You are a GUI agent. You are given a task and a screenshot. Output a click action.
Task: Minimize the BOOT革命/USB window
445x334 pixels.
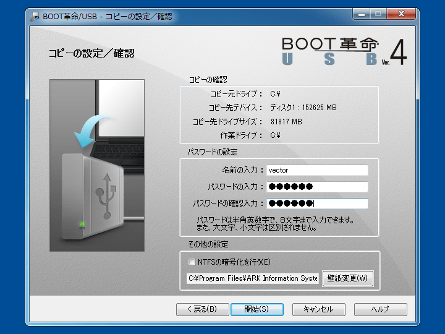point(362,14)
